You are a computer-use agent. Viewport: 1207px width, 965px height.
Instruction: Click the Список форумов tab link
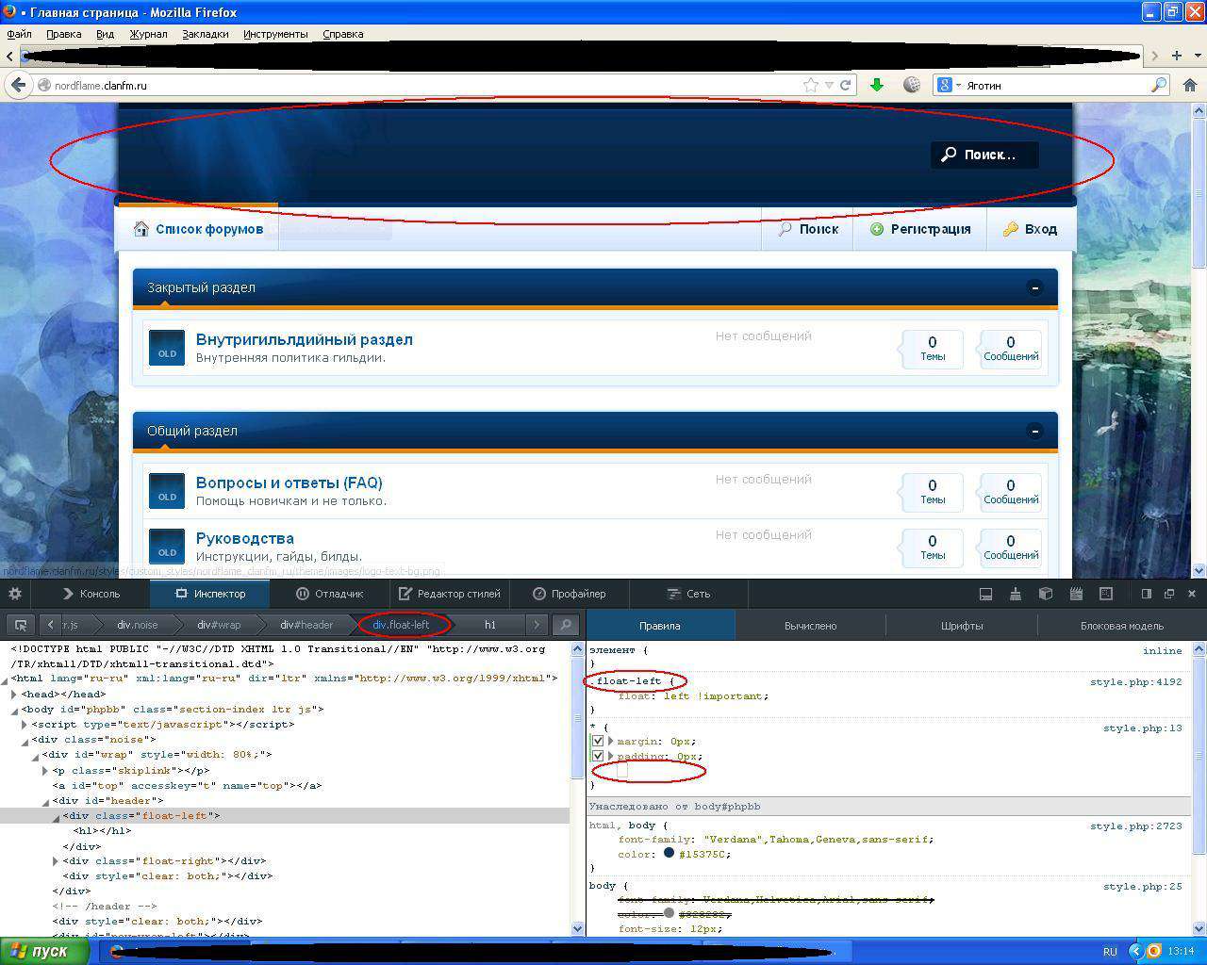click(x=198, y=229)
